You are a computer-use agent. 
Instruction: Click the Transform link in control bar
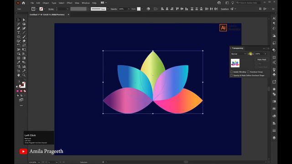pos(225,9)
